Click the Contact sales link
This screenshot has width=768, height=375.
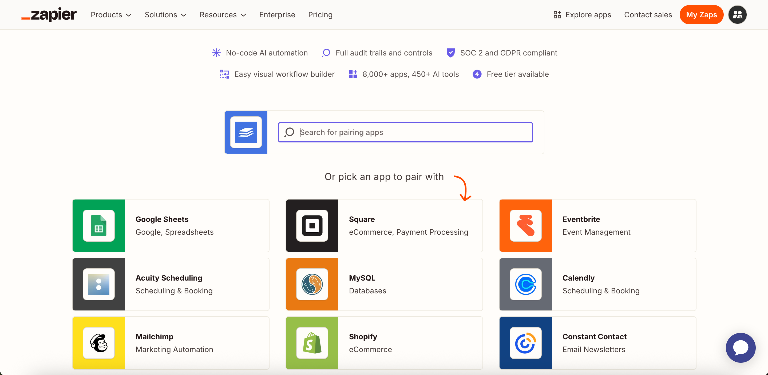click(648, 15)
